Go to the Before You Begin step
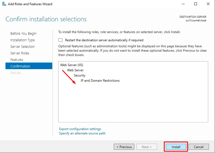The image size is (215, 153). (24, 33)
